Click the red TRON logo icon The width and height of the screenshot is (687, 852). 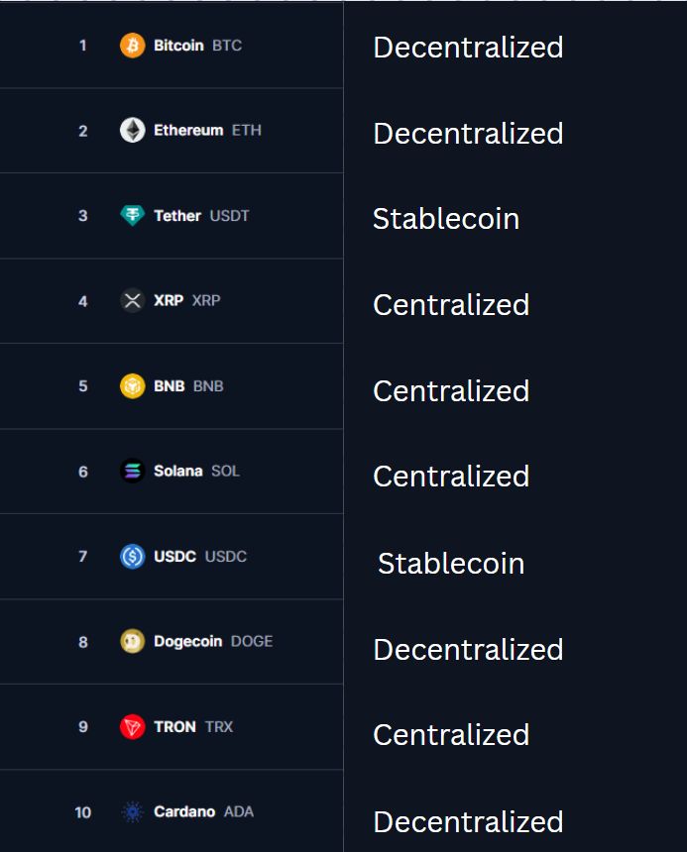pos(132,727)
